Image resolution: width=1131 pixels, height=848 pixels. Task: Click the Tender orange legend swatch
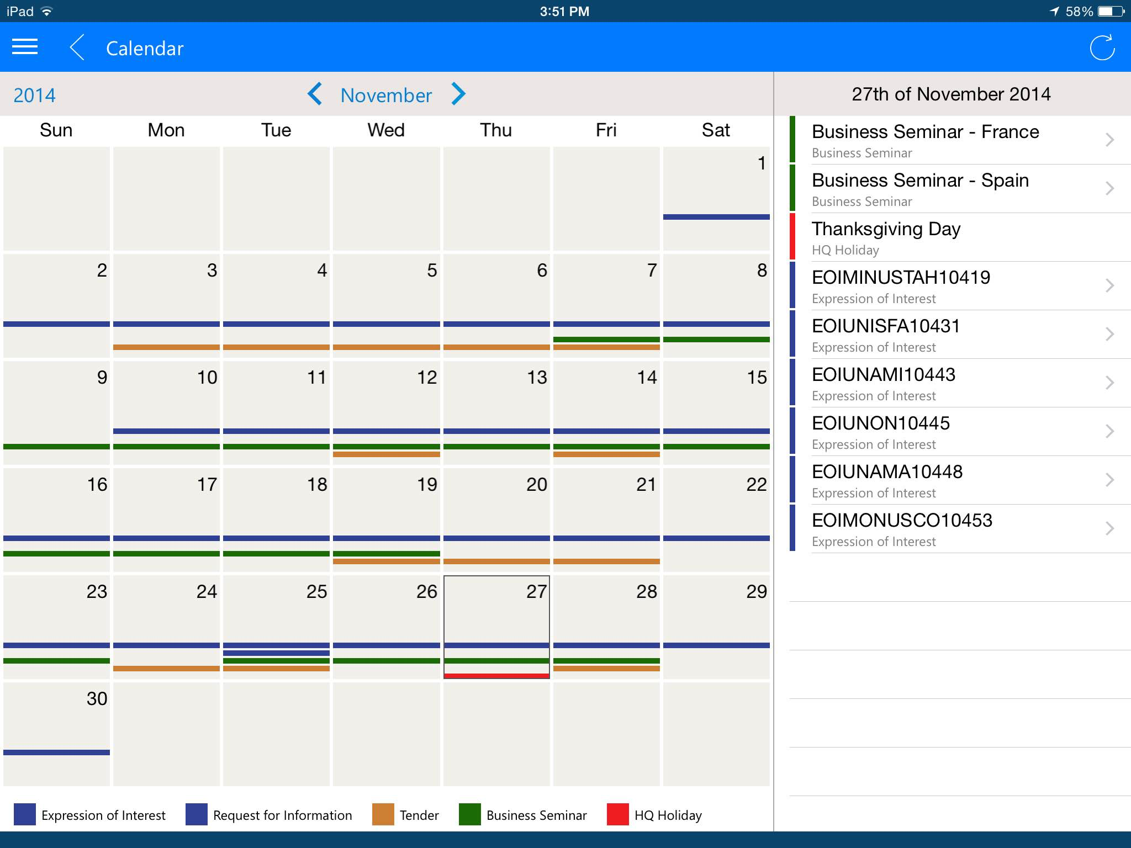click(383, 814)
